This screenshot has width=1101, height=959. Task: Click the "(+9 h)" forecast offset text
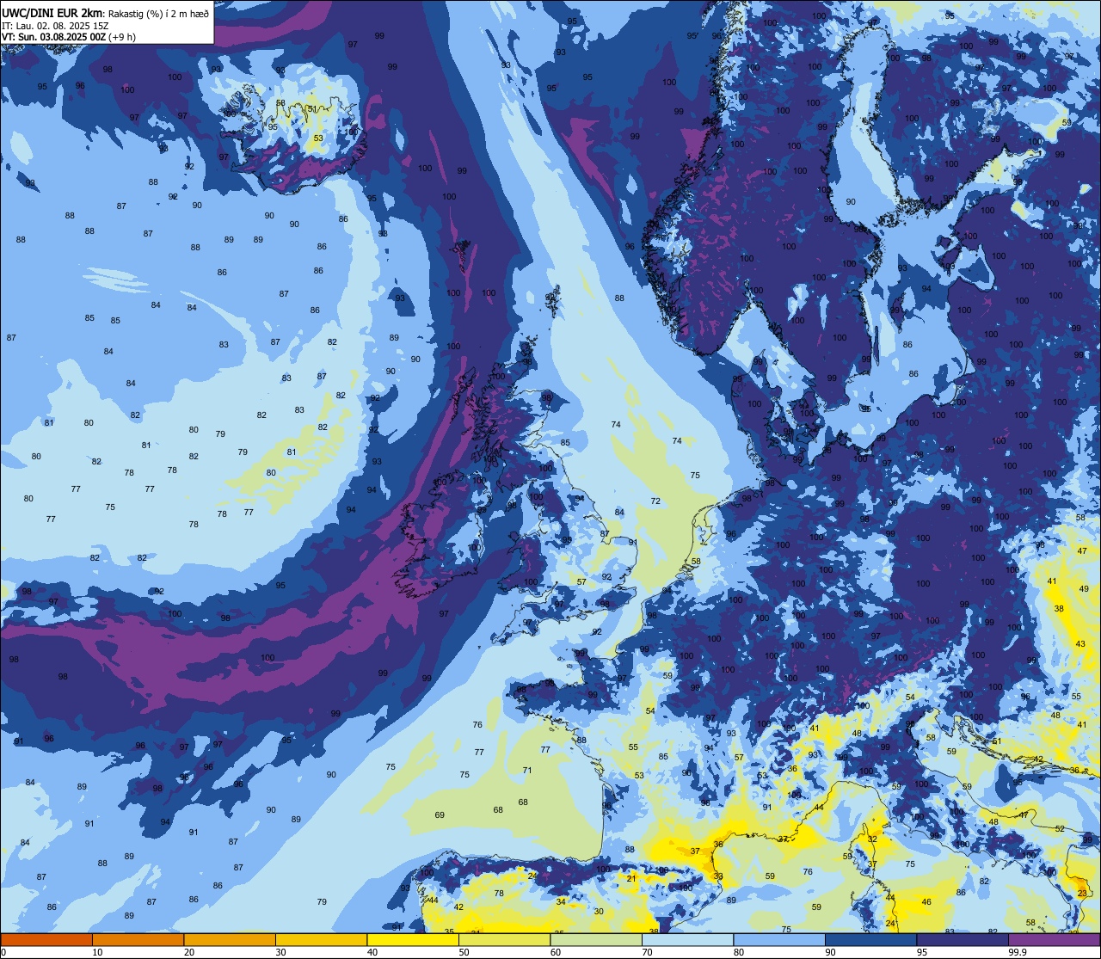(x=122, y=37)
